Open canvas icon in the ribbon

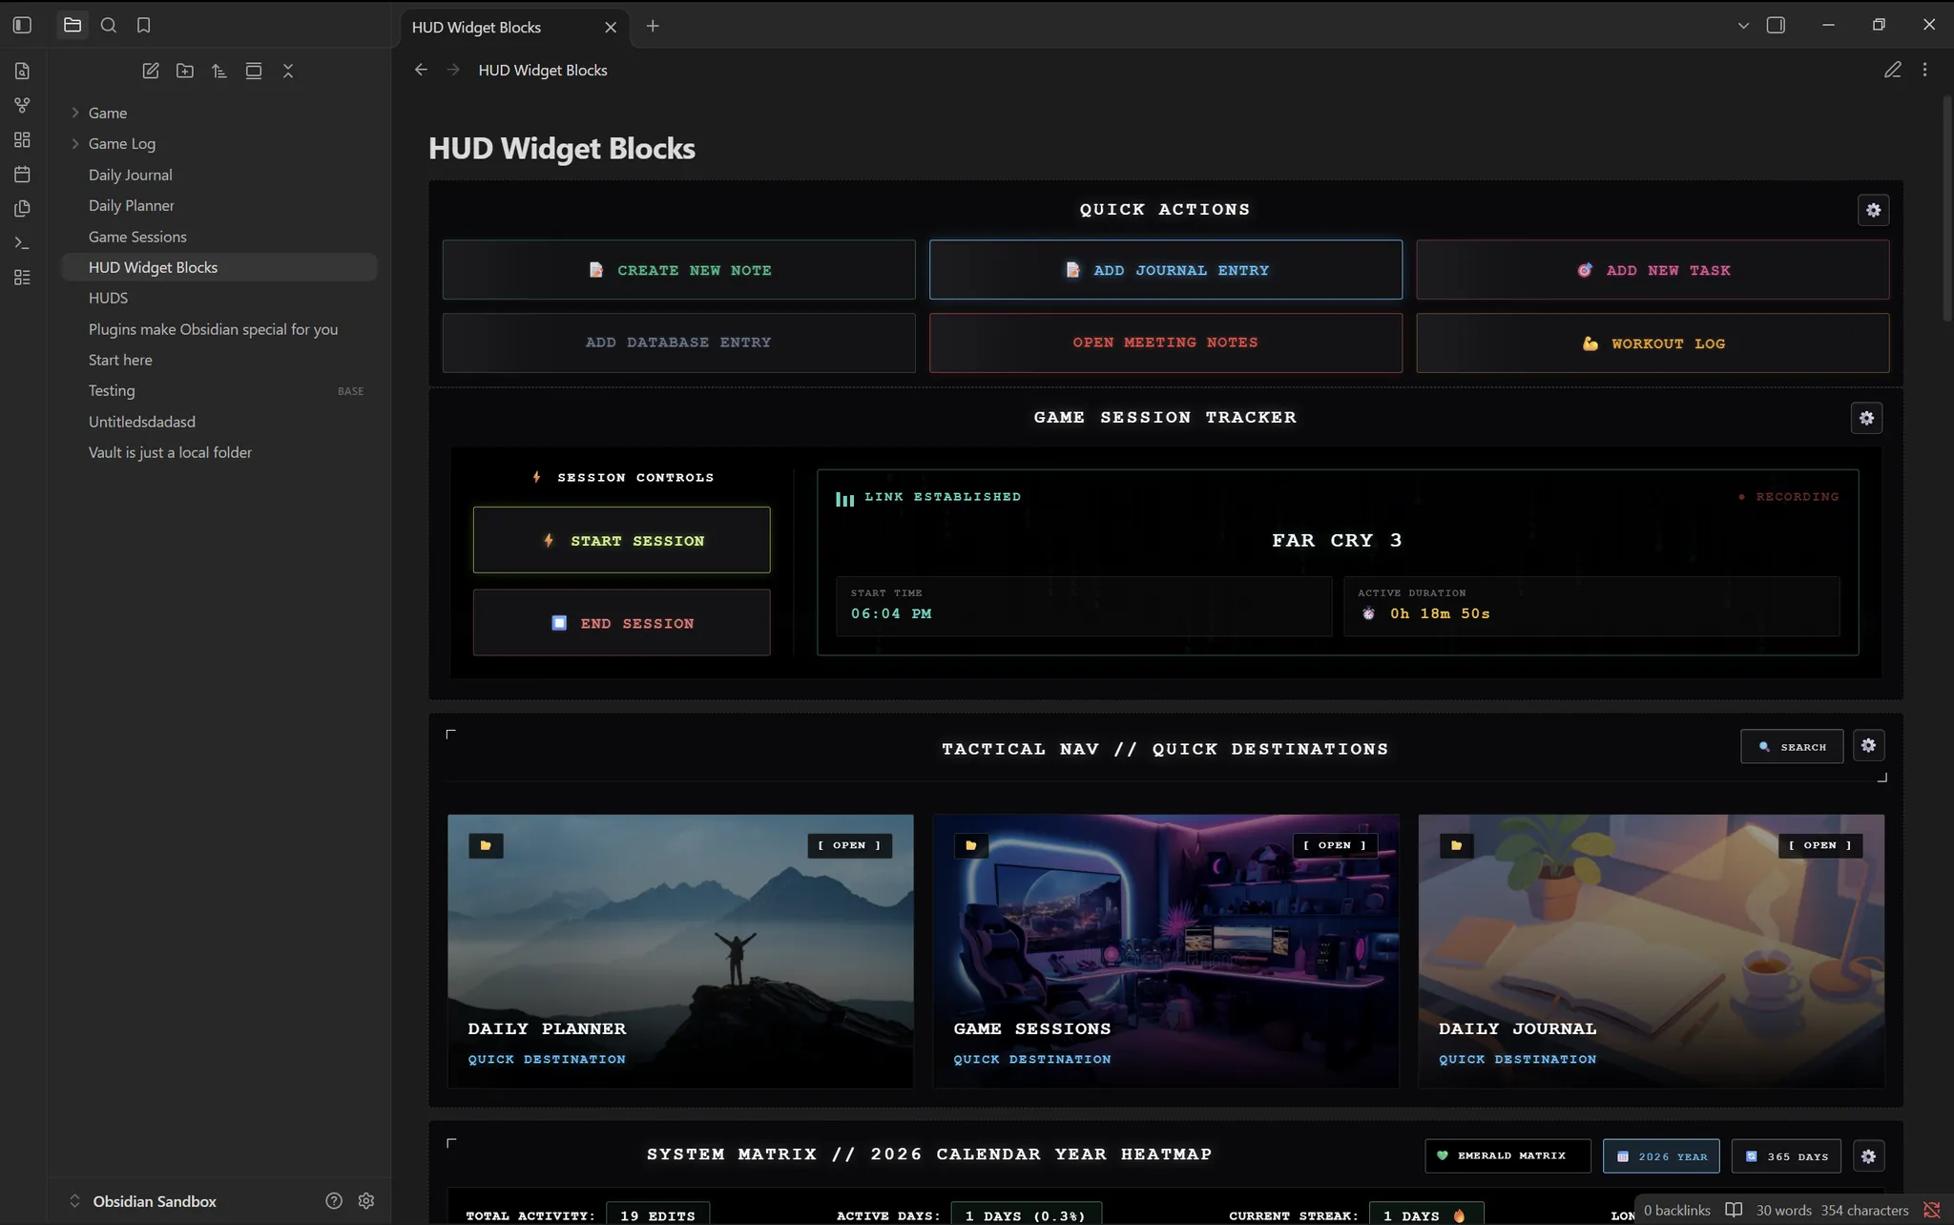point(22,139)
